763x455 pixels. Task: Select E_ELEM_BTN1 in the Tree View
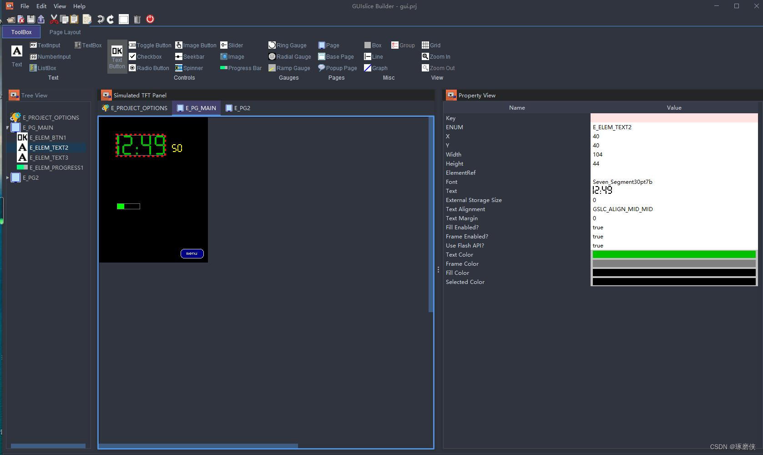48,137
